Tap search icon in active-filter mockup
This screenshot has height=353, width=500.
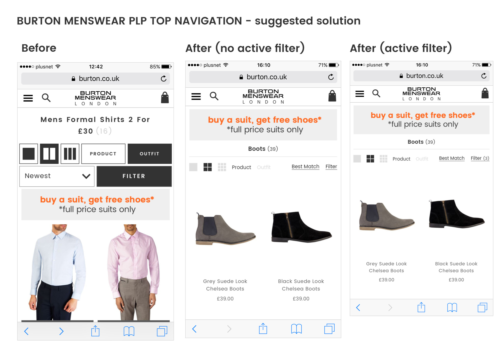pyautogui.click(x=376, y=93)
